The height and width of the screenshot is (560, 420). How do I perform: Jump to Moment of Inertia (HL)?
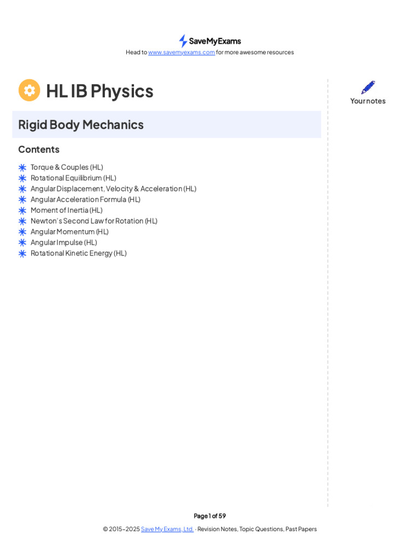(x=66, y=210)
